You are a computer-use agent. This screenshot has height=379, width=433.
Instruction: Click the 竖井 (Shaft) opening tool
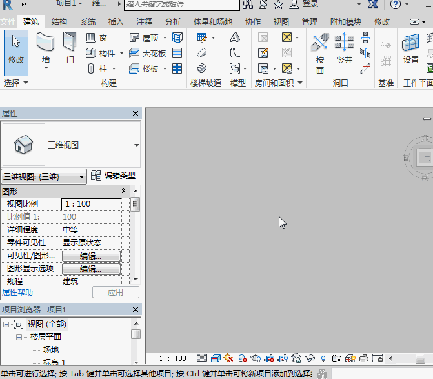[344, 49]
